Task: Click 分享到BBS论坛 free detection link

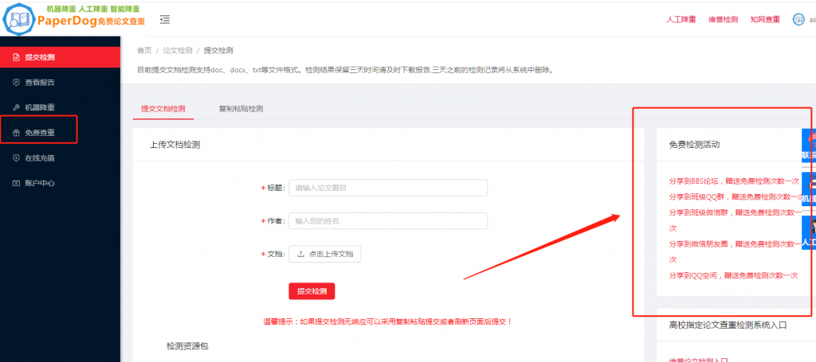Action: pos(733,181)
